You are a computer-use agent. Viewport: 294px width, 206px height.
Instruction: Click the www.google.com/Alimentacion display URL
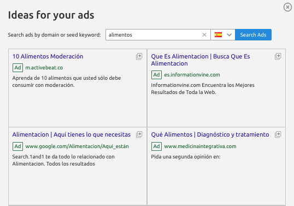(77, 146)
